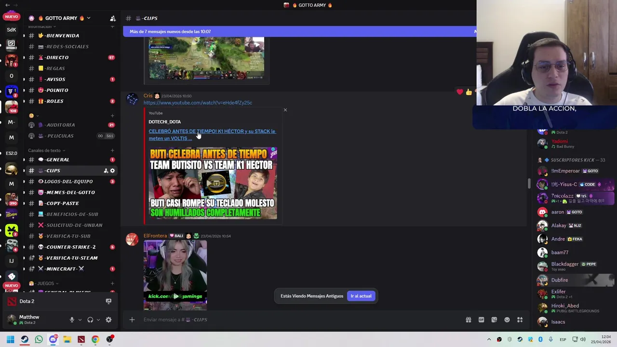Screen dimensions: 617x347
Task: Play the BUTI CELEBRA video thumbnail
Action: point(213,183)
